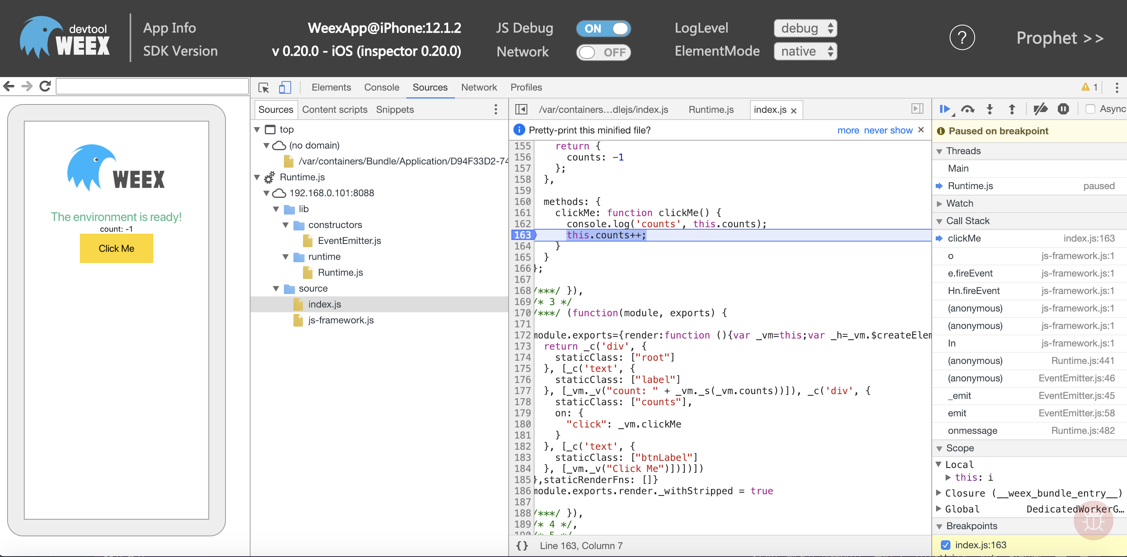Open the Snippets tab

pos(394,109)
